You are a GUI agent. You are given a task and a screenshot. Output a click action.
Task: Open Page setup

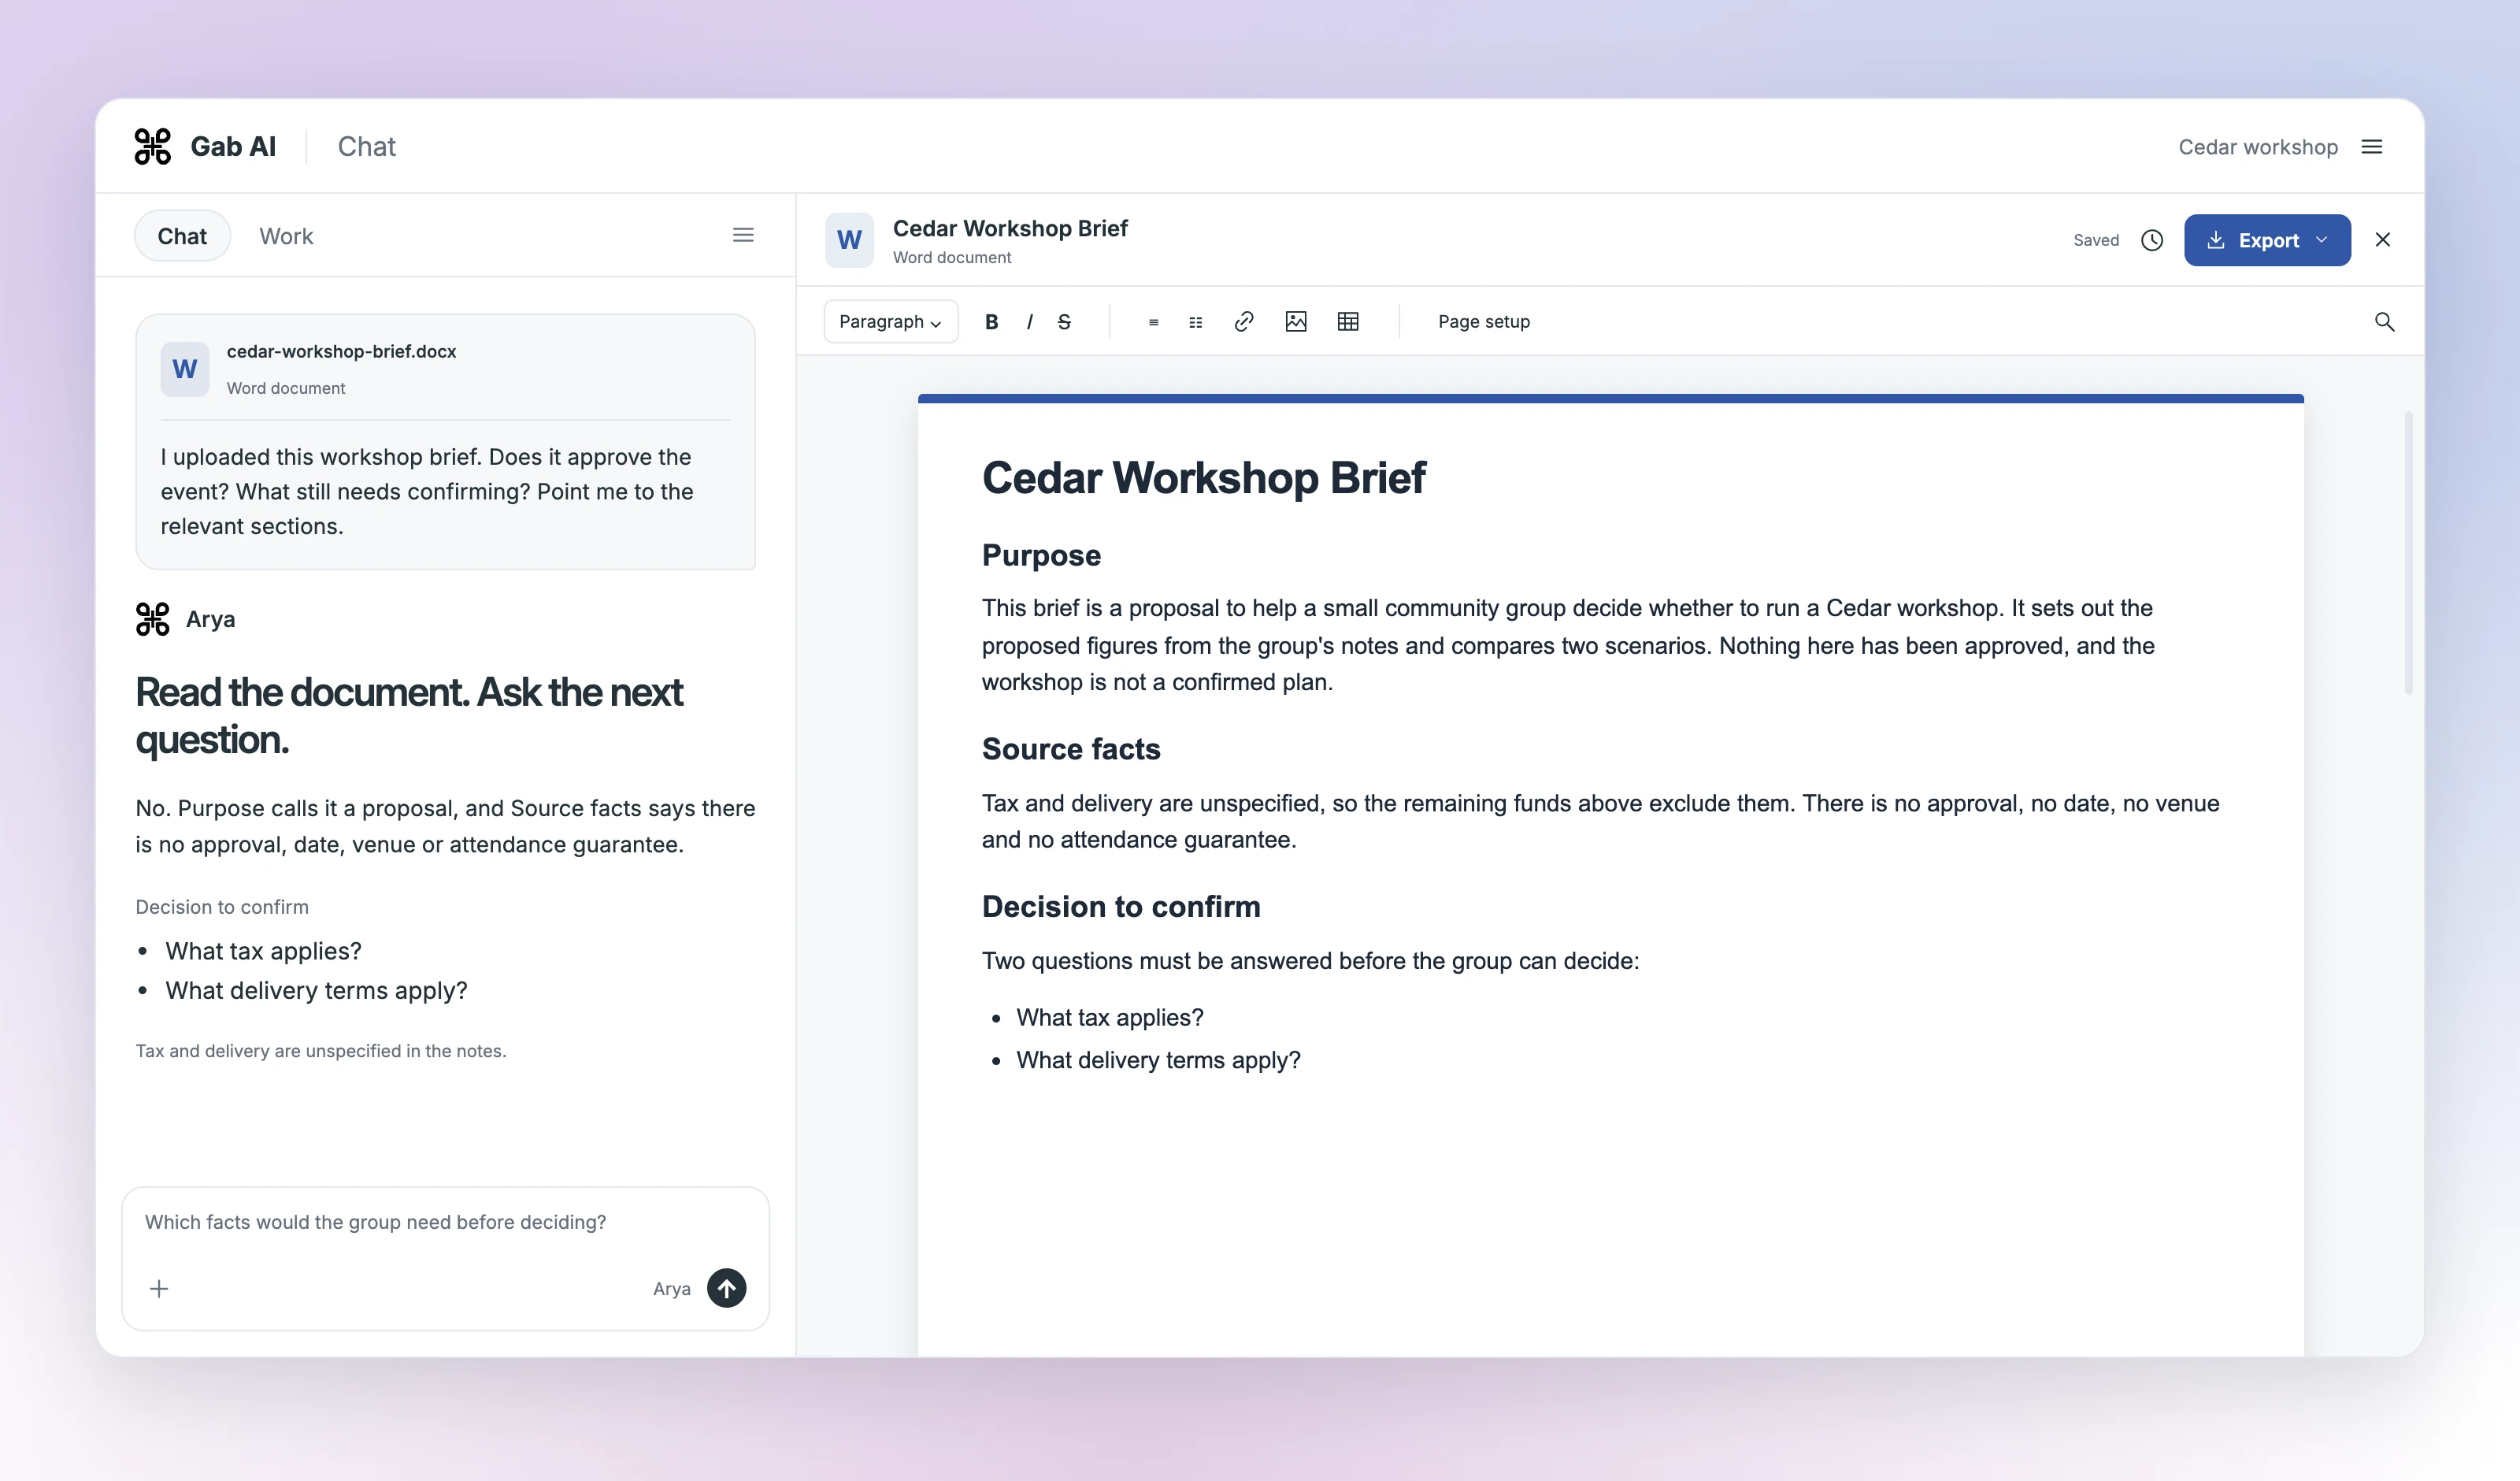pos(1484,322)
